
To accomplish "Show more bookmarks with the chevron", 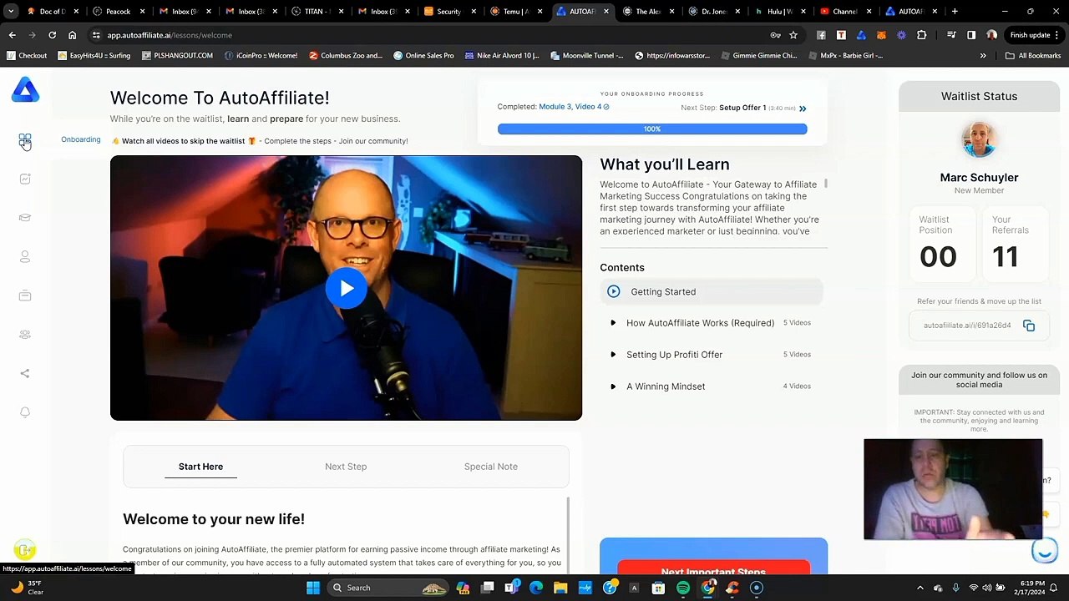I will point(983,56).
